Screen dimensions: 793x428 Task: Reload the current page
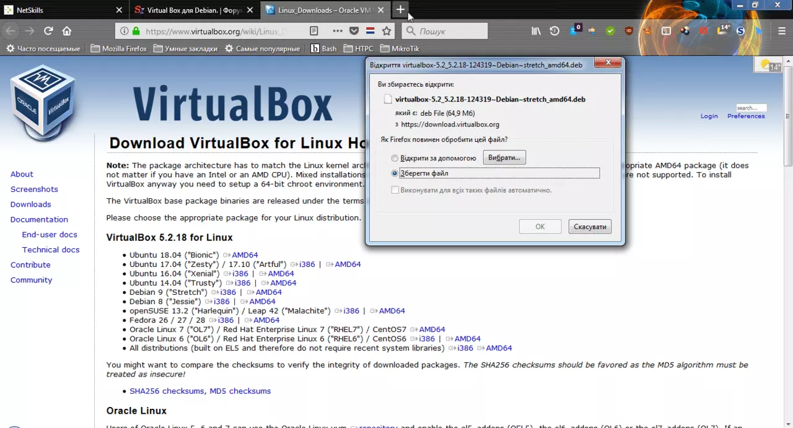(48, 31)
